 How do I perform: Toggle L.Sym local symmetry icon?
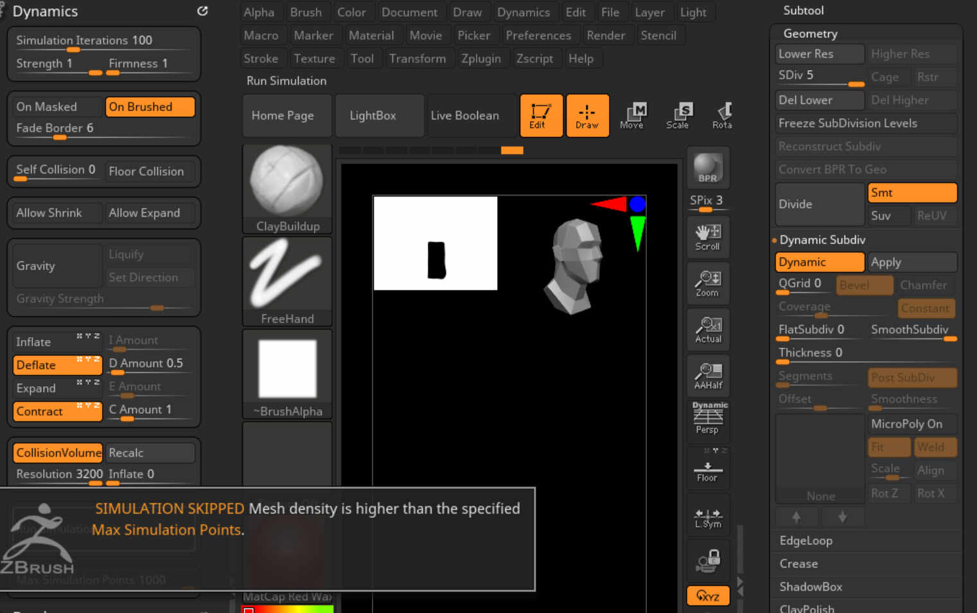point(708,516)
